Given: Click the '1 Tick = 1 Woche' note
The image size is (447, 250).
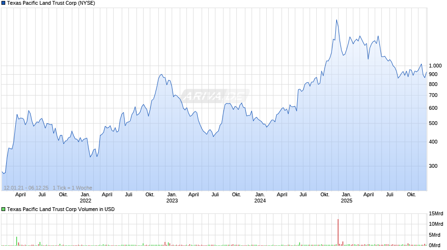Looking at the screenshot, I should click(x=72, y=188).
